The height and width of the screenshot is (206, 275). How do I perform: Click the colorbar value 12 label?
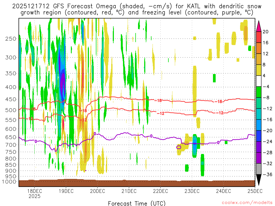(x=266, y=54)
